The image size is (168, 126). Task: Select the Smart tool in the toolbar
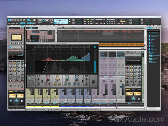coord(10,20)
